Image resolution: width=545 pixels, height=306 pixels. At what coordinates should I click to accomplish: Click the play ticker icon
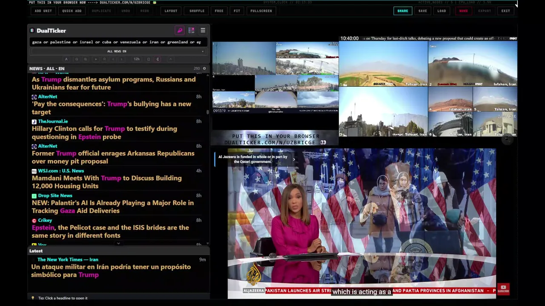(96, 59)
